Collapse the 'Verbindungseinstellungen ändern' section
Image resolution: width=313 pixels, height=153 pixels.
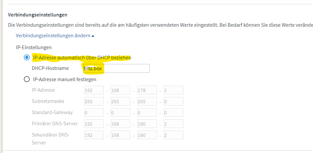pyautogui.click(x=55, y=35)
